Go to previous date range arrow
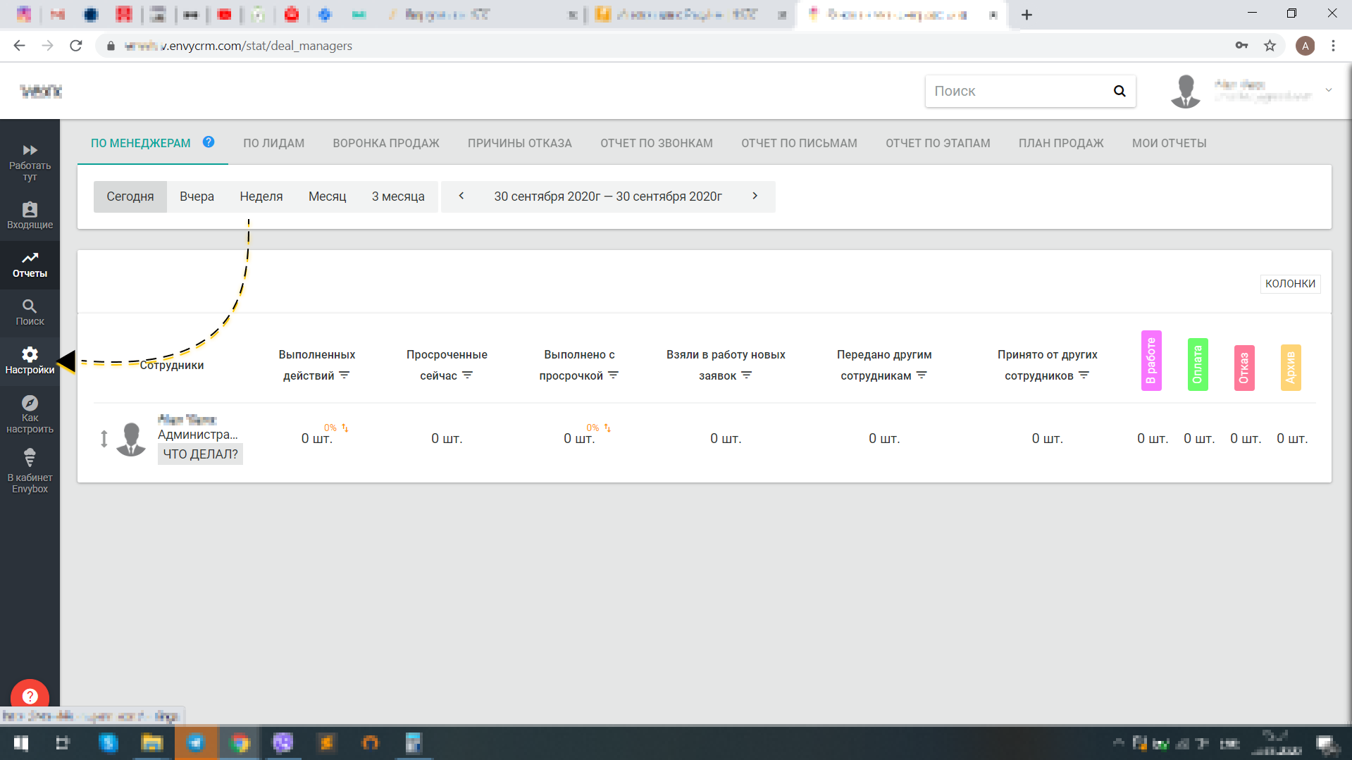This screenshot has height=760, width=1352. 461,196
